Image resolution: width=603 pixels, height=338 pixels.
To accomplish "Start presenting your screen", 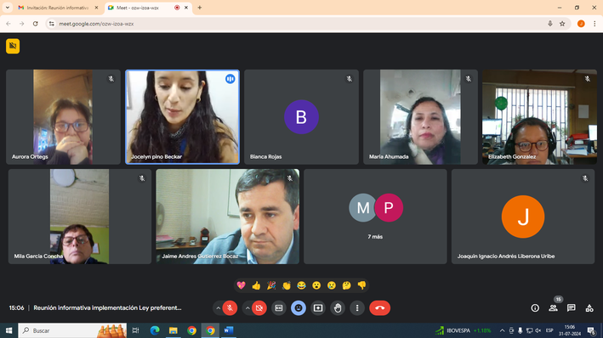I will tap(318, 307).
